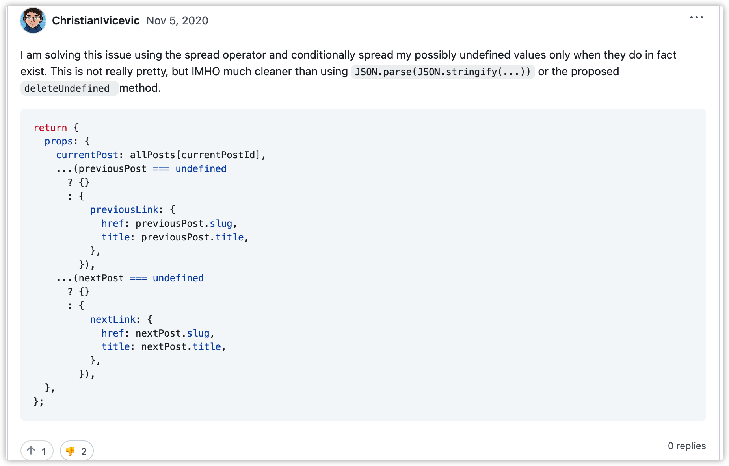Click the title: nextPost.title line
Image resolution: width=729 pixels, height=466 pixels.
[x=164, y=347]
